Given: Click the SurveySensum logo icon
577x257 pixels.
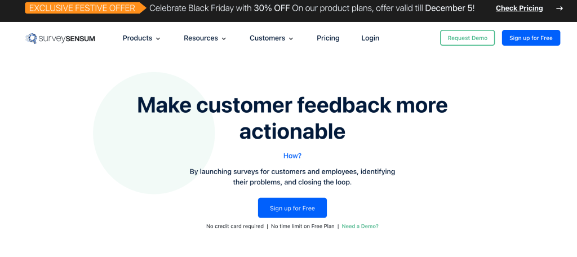Looking at the screenshot, I should point(31,38).
